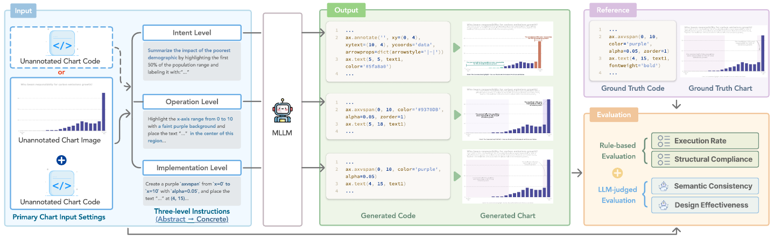The width and height of the screenshot is (775, 239).
Task: Click the checklist icon next to Execution Rate
Action: 664,141
